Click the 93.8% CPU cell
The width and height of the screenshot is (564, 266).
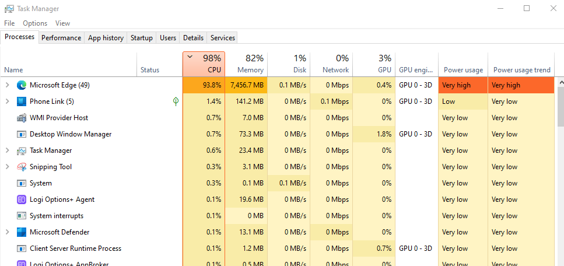click(204, 85)
